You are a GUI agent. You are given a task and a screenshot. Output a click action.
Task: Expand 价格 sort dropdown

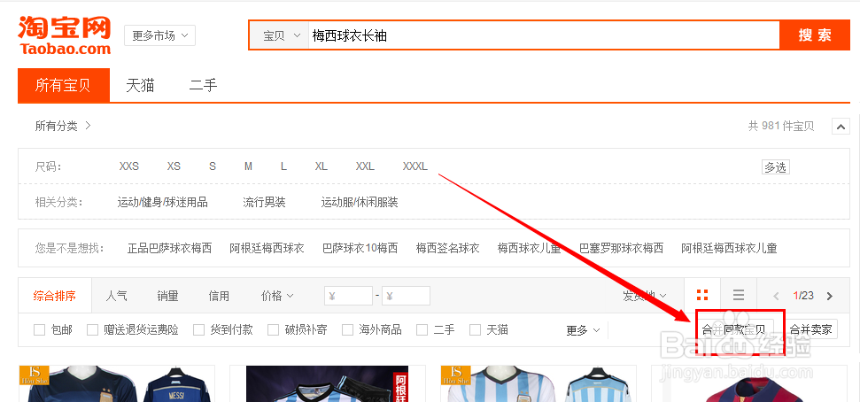277,296
